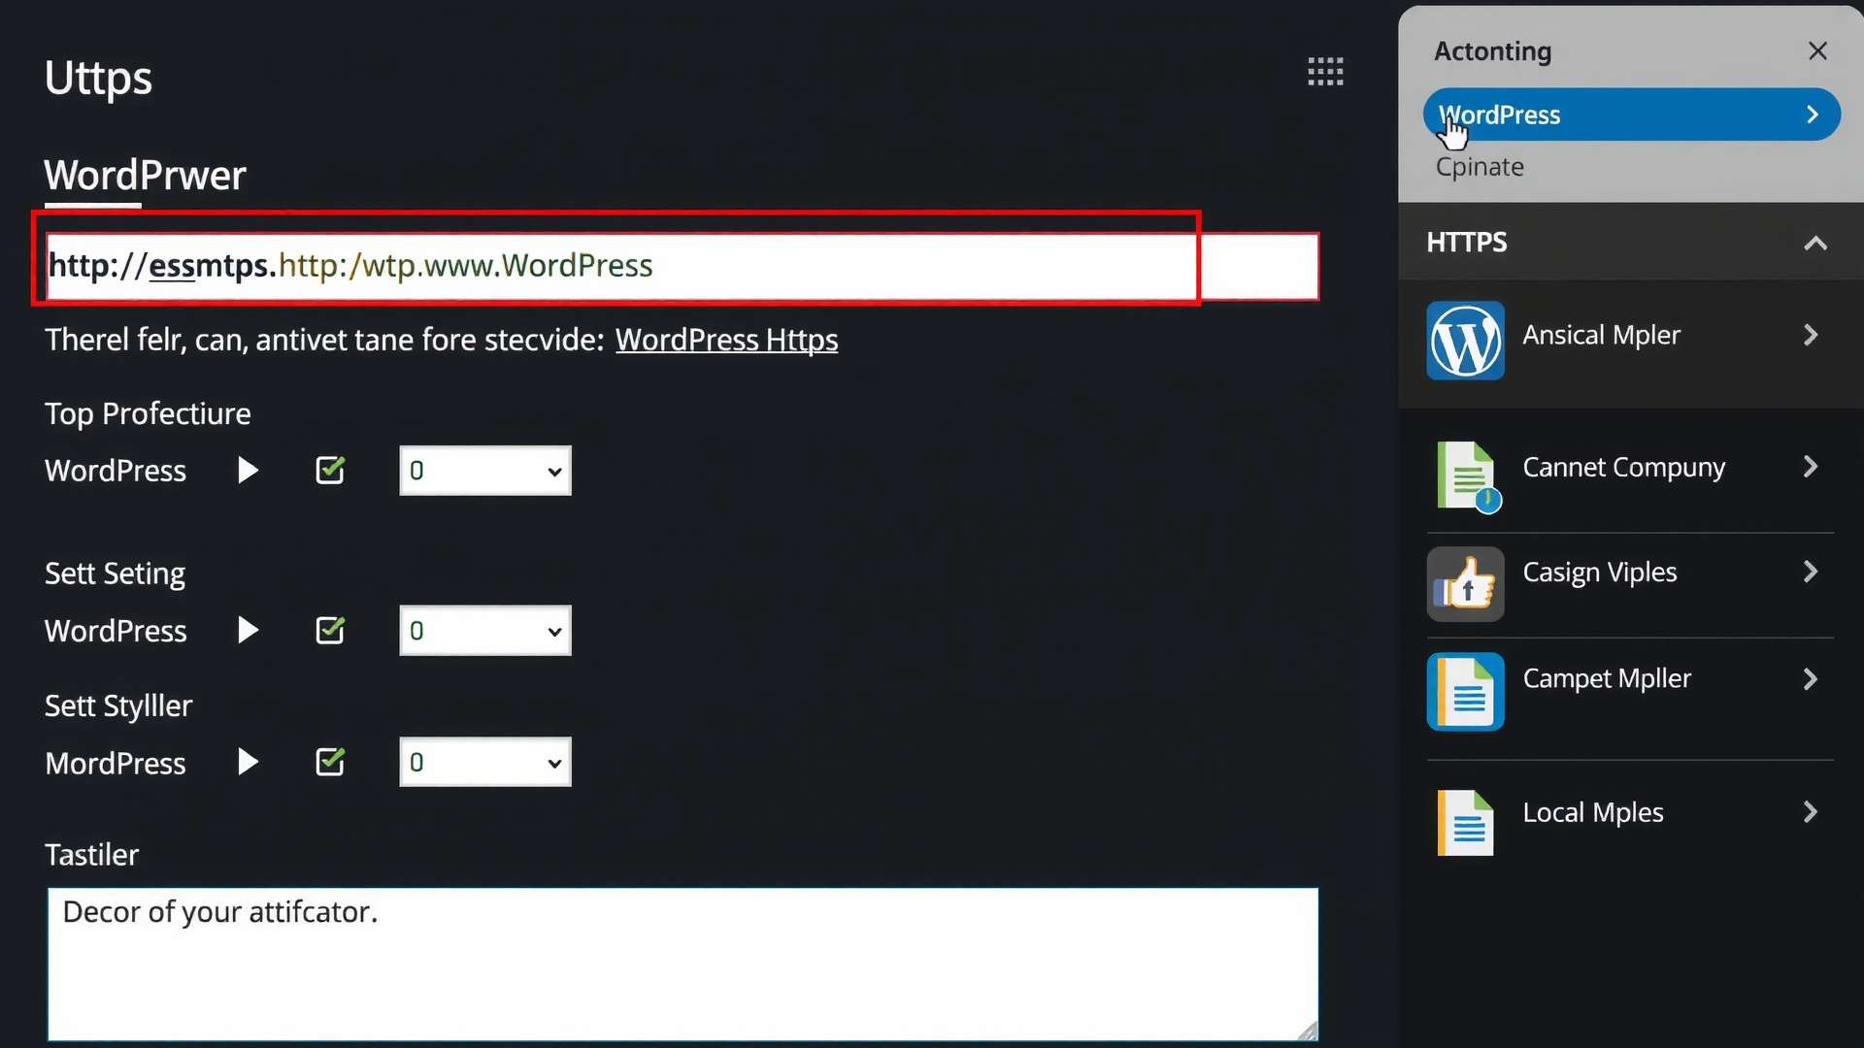The height and width of the screenshot is (1048, 1864).
Task: Select WordPress in the Actonting menu
Action: pyautogui.click(x=1630, y=114)
